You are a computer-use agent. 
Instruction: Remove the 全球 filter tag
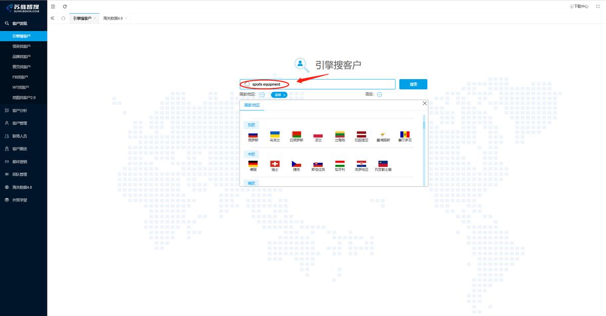pyautogui.click(x=284, y=94)
